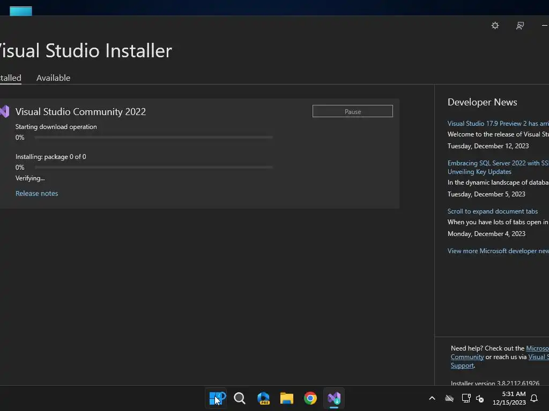Click the installing package progress bar

[153, 168]
